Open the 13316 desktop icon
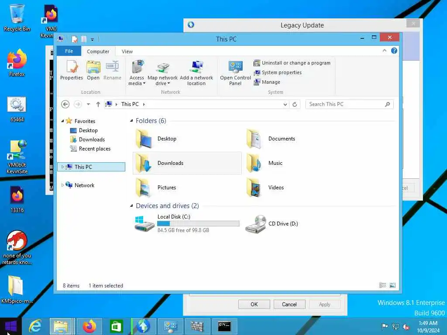The image size is (447, 335). coord(17,199)
